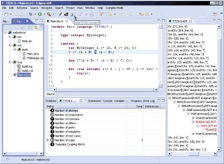224x164 pixels.
Task: Collapse the Number of types metric row
Action: (48, 140)
